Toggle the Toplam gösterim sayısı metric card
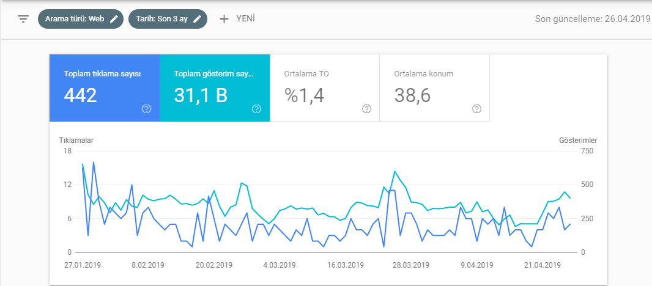652x286 pixels. coord(215,88)
